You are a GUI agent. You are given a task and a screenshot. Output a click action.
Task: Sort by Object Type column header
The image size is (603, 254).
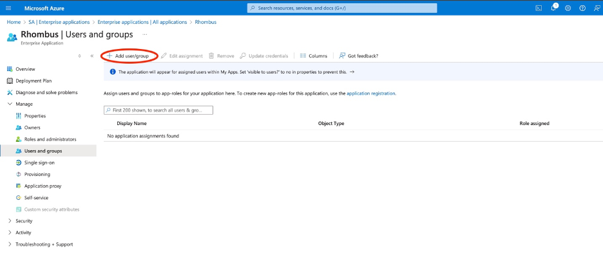331,124
